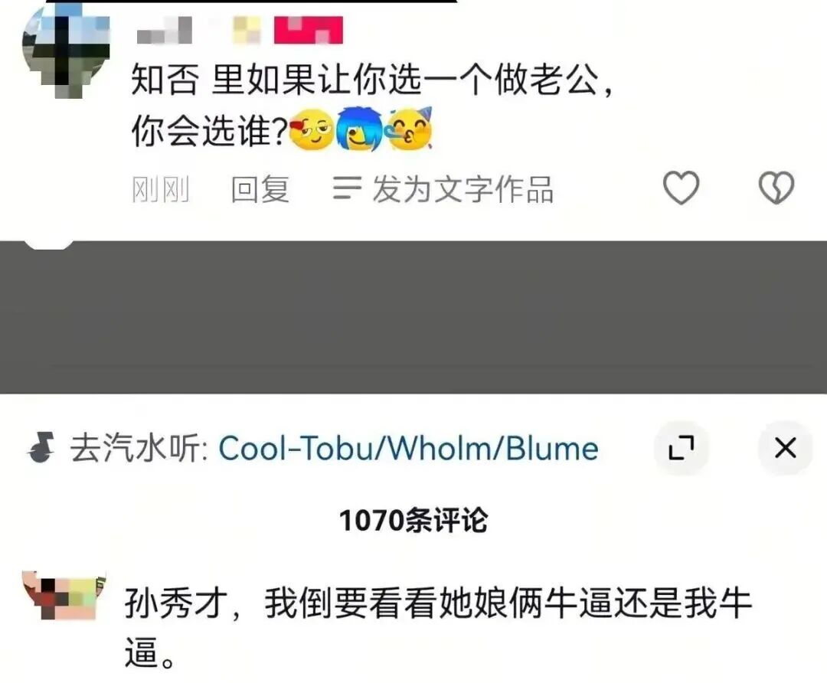Click the red badge next to the username
Image resolution: width=827 pixels, height=683 pixels.
pyautogui.click(x=309, y=30)
